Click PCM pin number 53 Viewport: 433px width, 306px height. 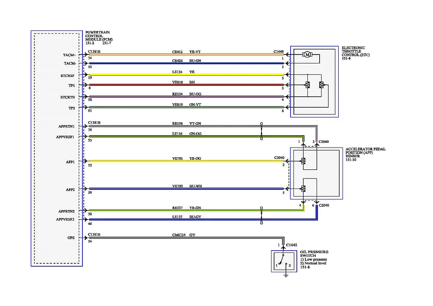[90, 140]
